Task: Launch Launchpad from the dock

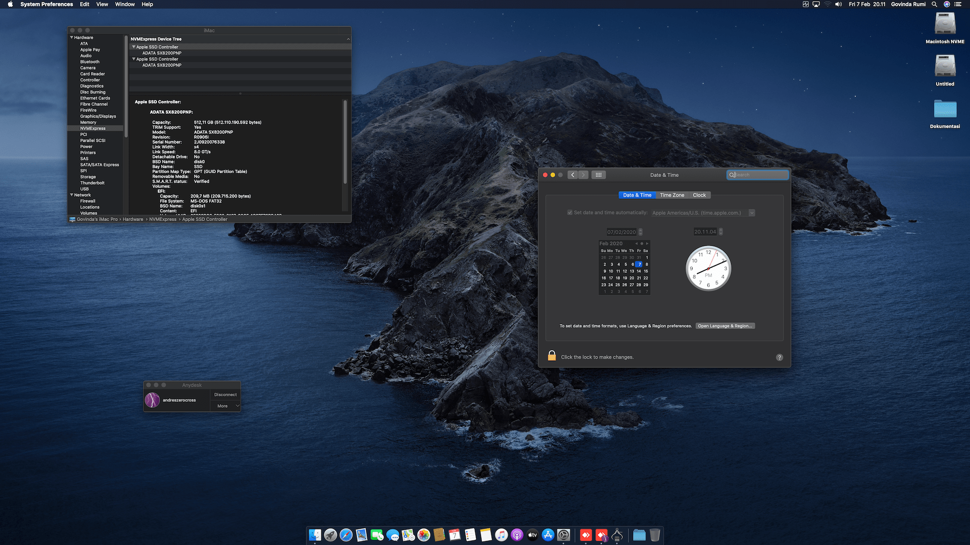Action: [x=330, y=535]
